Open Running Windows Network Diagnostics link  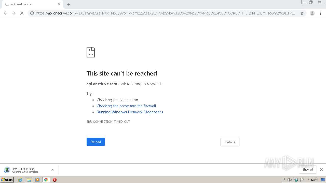(130, 112)
